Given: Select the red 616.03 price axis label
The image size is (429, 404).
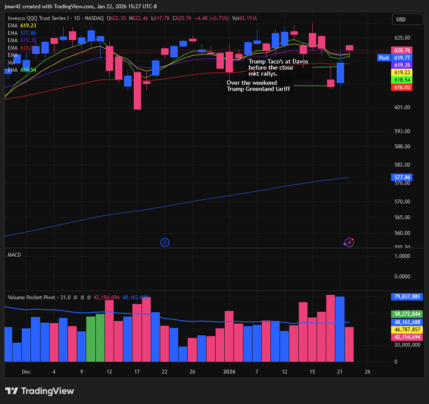Looking at the screenshot, I should click(x=402, y=88).
